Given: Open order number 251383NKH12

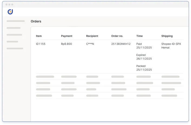Looking at the screenshot, I should pos(121,44).
